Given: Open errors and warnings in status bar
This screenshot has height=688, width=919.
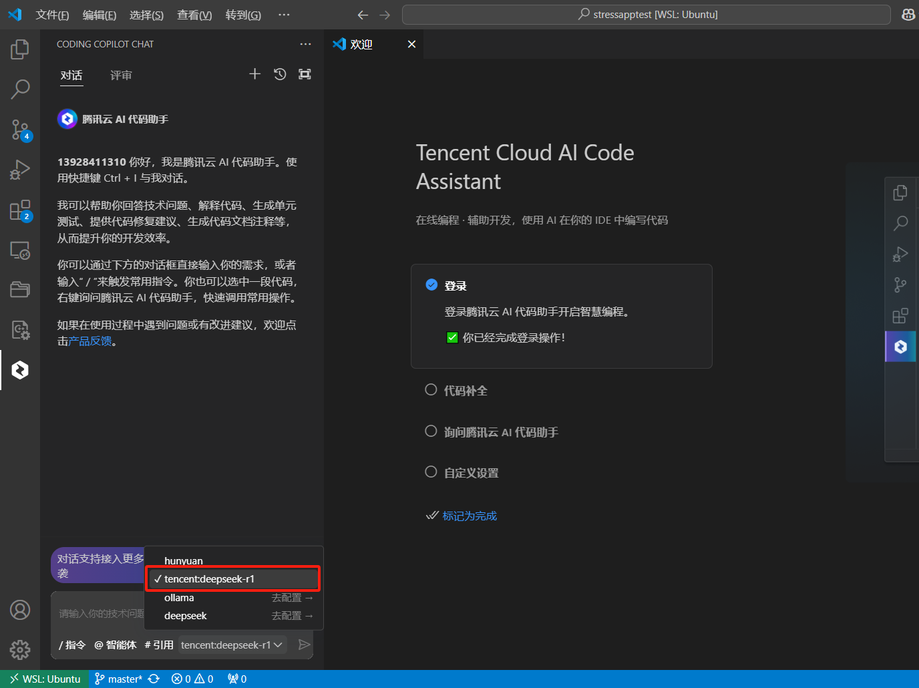Looking at the screenshot, I should tap(192, 679).
